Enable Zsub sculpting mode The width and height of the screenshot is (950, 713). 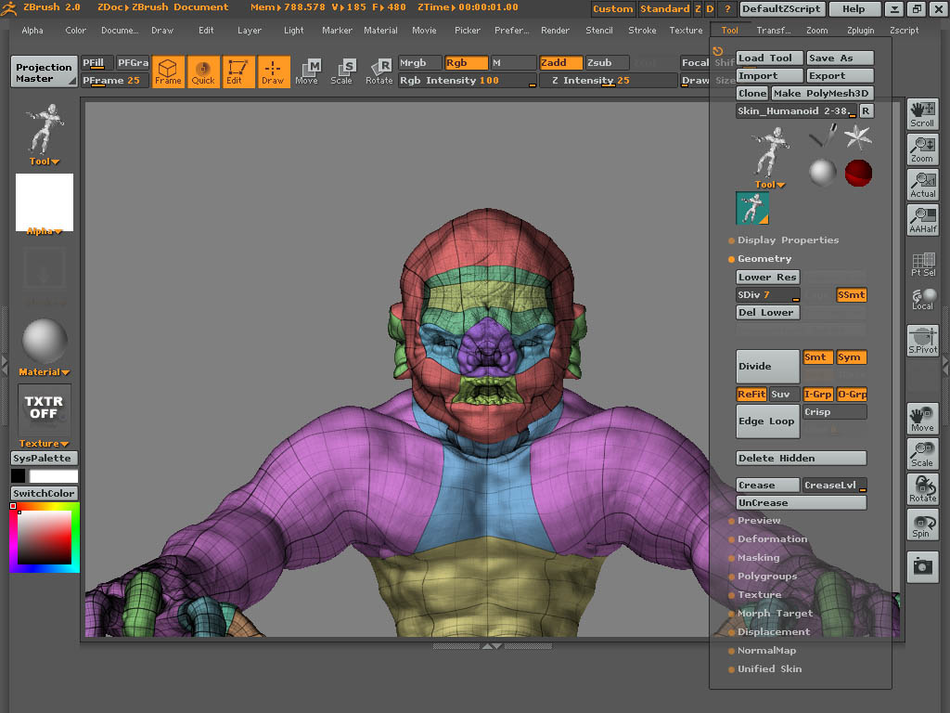pos(607,63)
